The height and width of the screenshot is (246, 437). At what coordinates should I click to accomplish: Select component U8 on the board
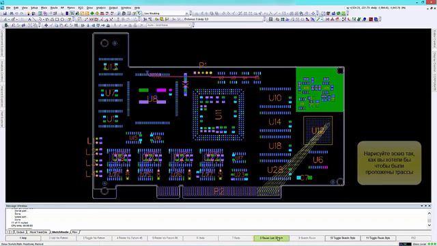[x=152, y=98]
